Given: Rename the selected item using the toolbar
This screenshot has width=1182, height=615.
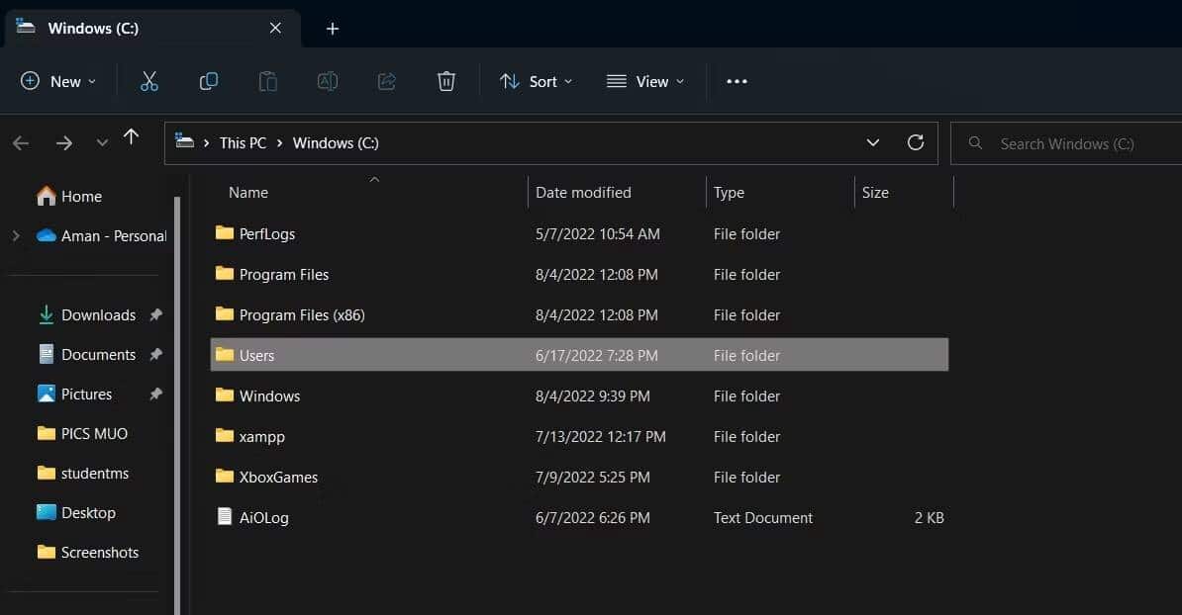Looking at the screenshot, I should (x=328, y=81).
